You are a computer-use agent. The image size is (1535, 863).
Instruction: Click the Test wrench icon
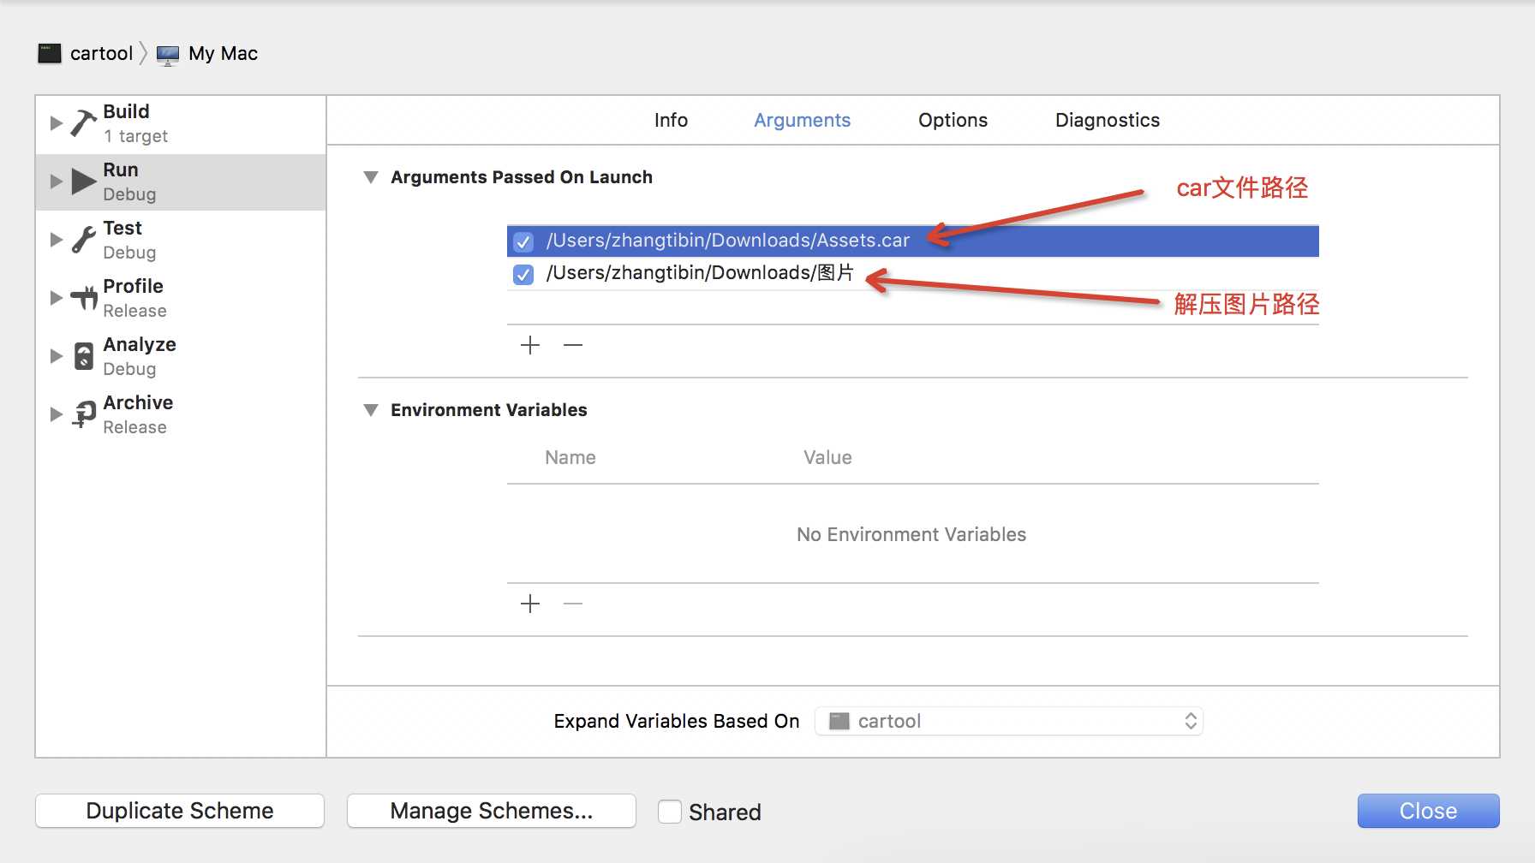83,240
